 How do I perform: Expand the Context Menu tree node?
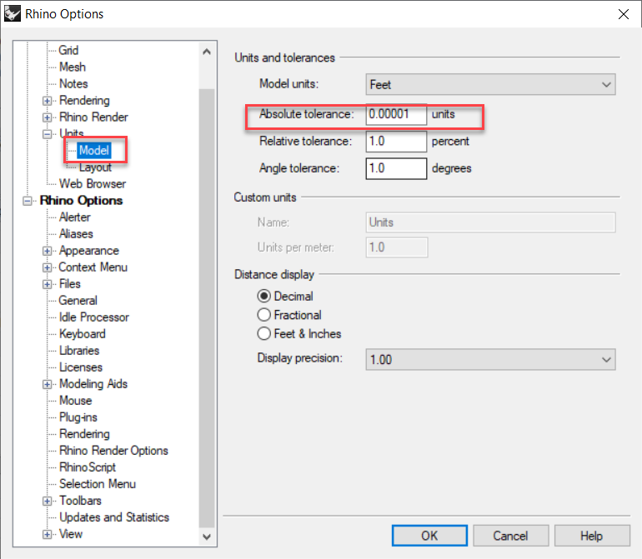[48, 267]
